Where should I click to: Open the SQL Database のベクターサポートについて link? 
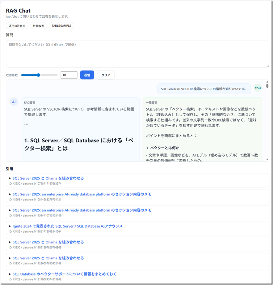click(64, 274)
